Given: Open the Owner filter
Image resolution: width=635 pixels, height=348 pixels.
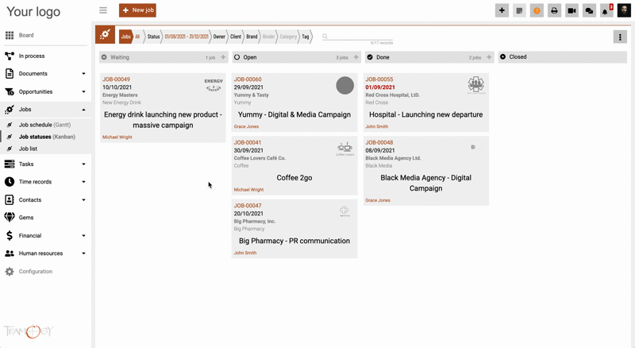Looking at the screenshot, I should coord(219,37).
